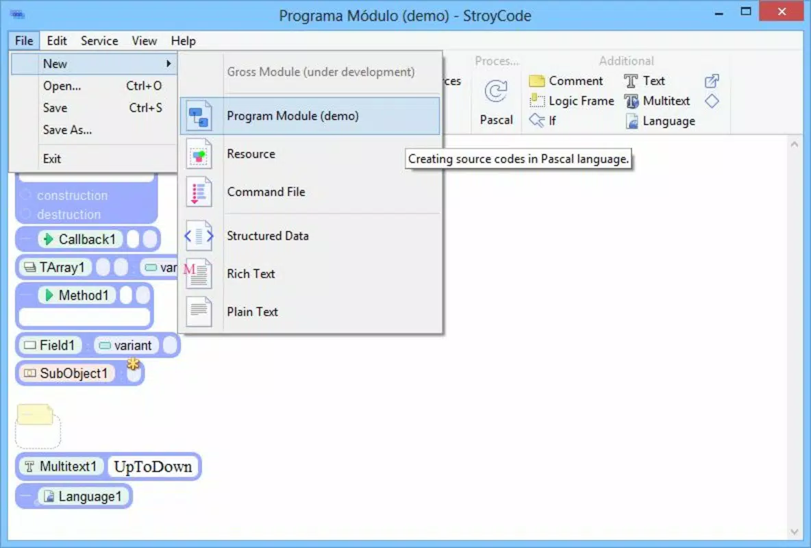Click the Language tool icon
811x548 pixels.
(x=632, y=121)
